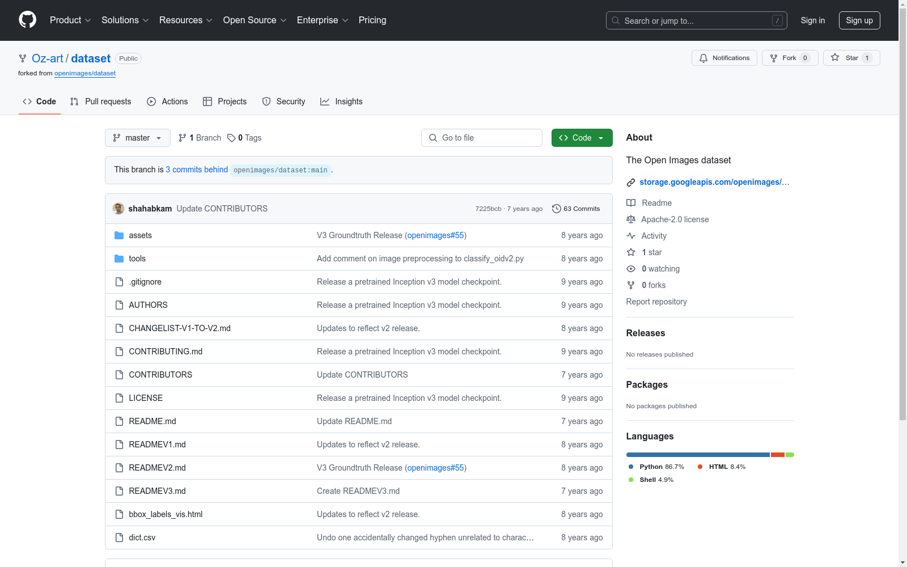The width and height of the screenshot is (907, 567).
Task: Click the assets folder icon
Action: (119, 235)
